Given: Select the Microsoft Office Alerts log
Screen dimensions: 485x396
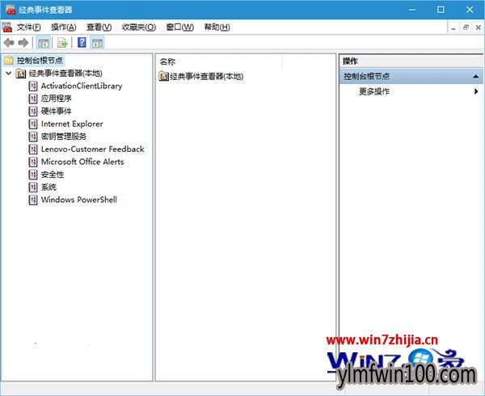Looking at the screenshot, I should [82, 162].
